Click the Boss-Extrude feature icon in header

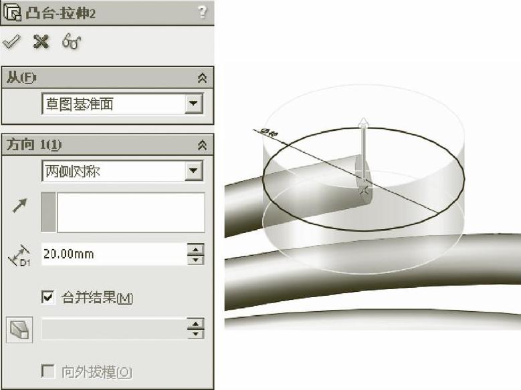pyautogui.click(x=12, y=13)
